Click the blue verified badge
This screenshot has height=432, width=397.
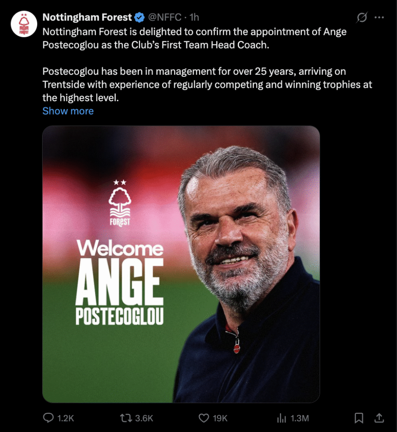click(x=139, y=18)
